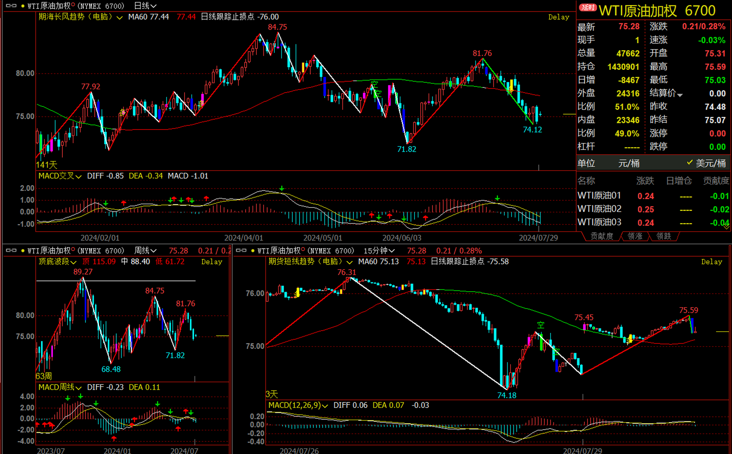Open the WTI原油02 contract row
Image resolution: width=732 pixels, height=454 pixels.
pos(653,209)
